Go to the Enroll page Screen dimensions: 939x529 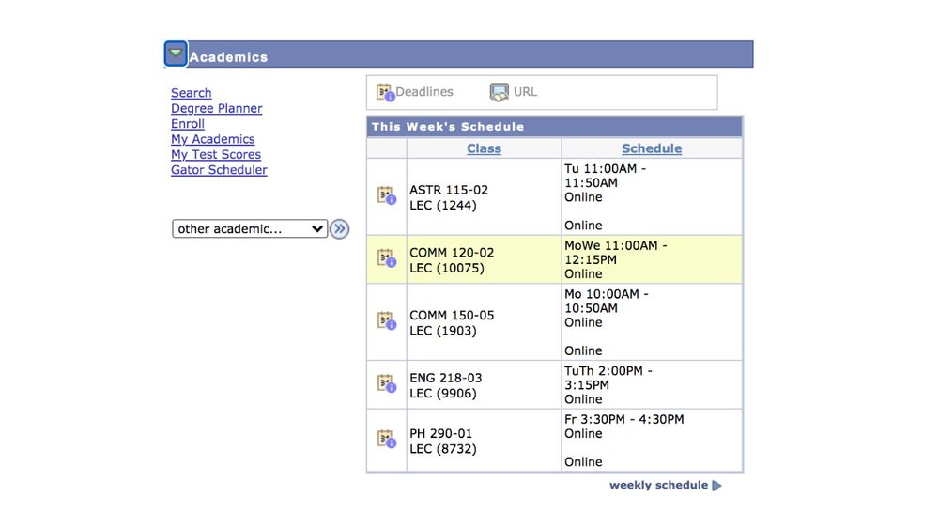(187, 124)
